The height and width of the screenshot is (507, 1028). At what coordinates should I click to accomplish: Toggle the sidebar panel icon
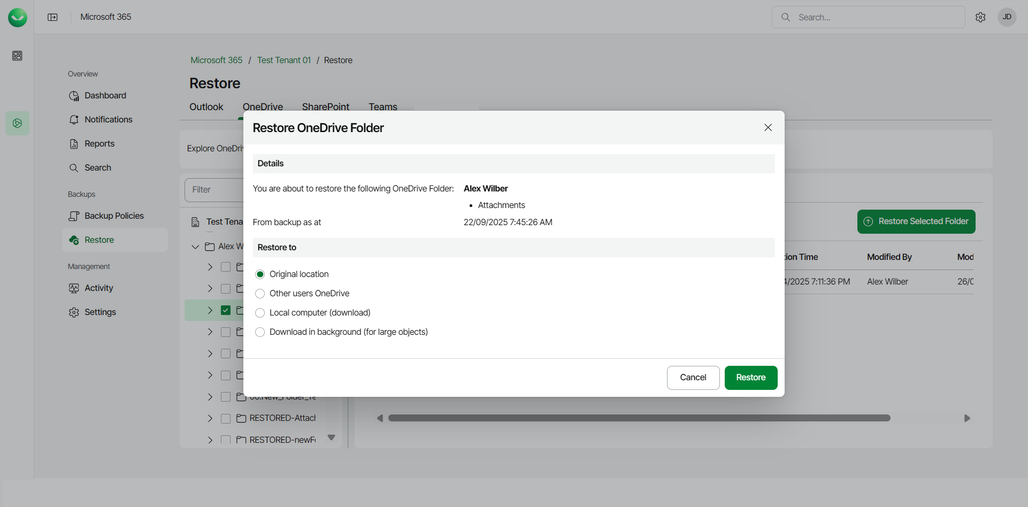pyautogui.click(x=52, y=17)
